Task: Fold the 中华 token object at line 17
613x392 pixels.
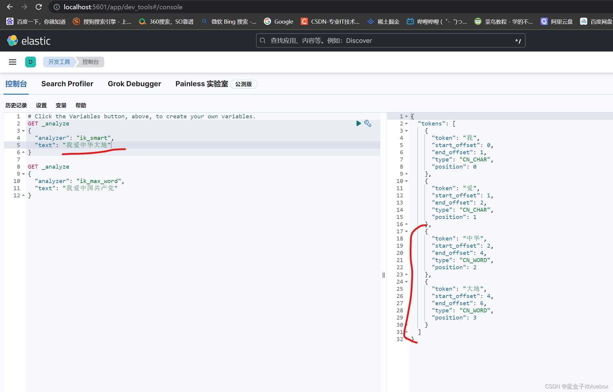Action: (x=406, y=231)
